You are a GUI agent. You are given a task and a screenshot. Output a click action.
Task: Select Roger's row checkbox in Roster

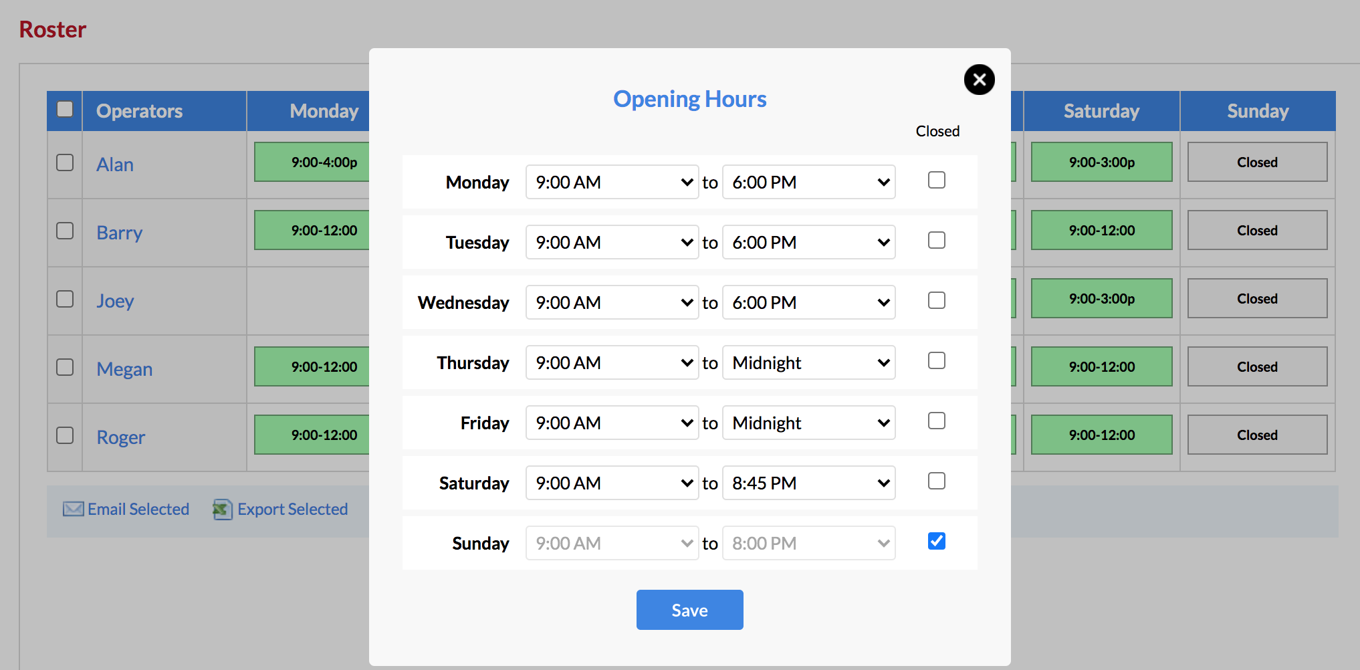[x=65, y=435]
